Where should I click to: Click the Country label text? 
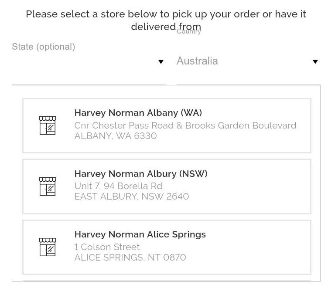(x=189, y=31)
